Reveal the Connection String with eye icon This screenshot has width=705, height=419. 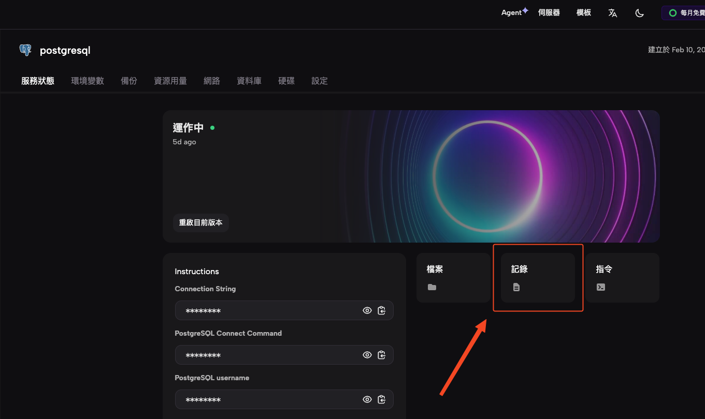(367, 310)
